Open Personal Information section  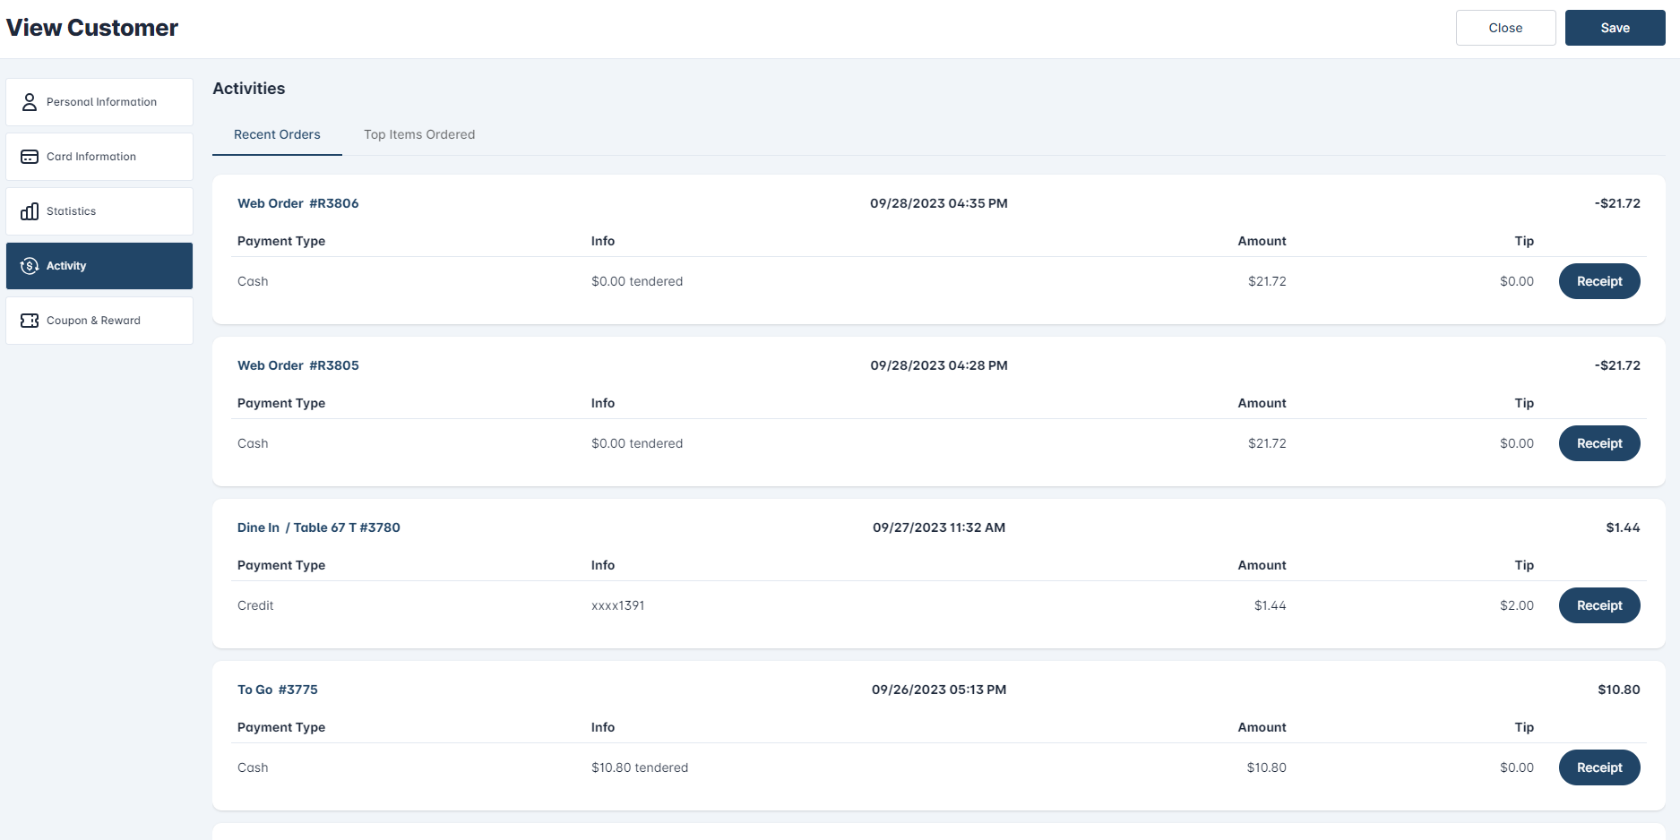(x=100, y=102)
